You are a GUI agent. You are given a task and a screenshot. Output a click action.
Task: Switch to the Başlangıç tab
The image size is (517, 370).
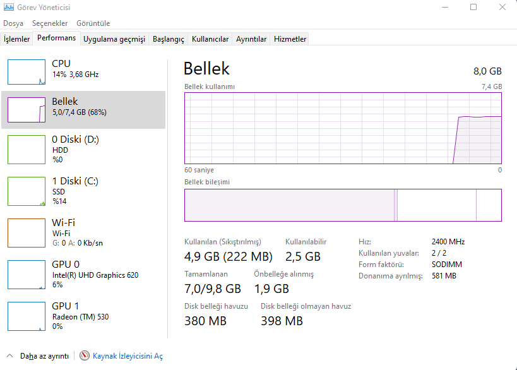[x=169, y=39]
